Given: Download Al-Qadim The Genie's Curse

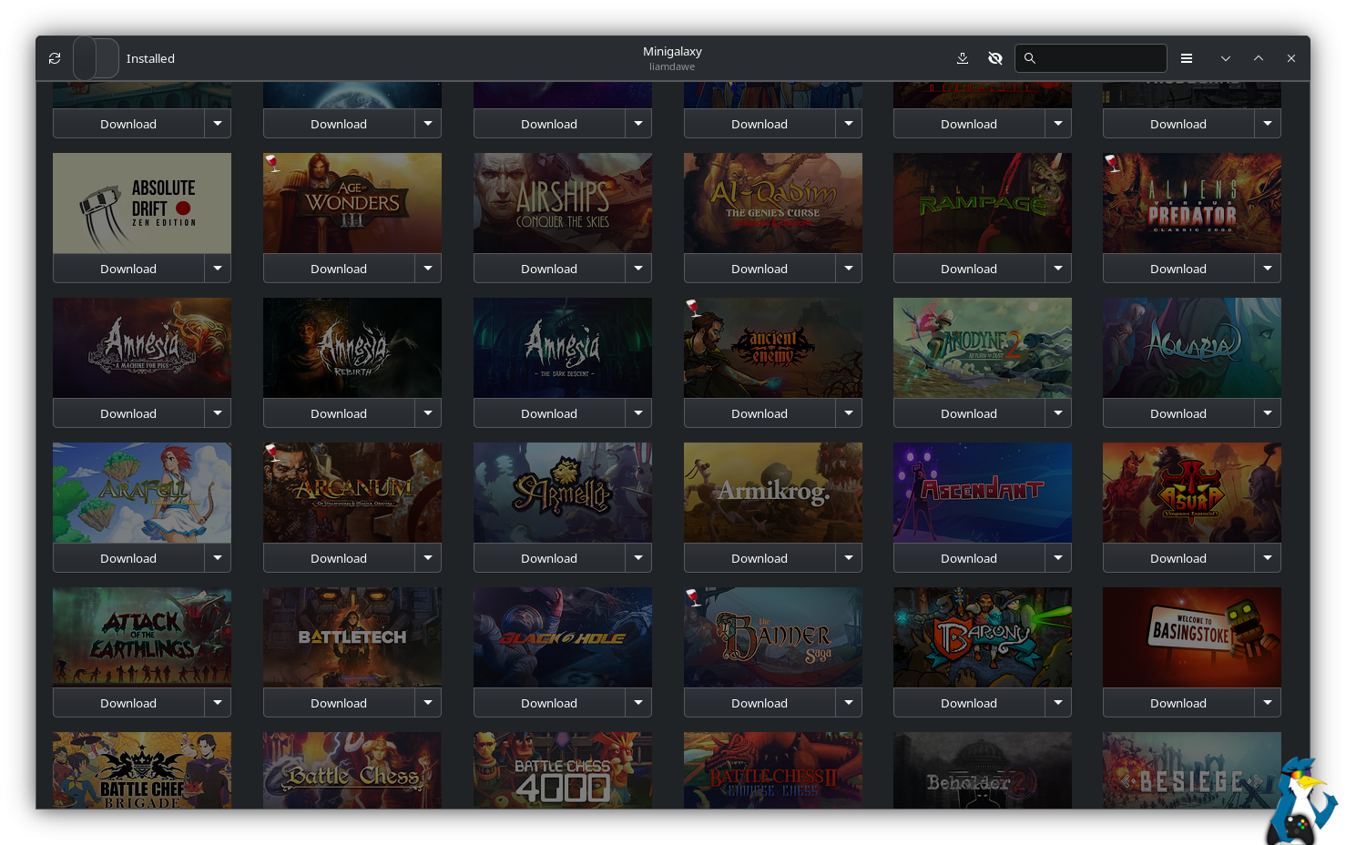Looking at the screenshot, I should click(760, 269).
